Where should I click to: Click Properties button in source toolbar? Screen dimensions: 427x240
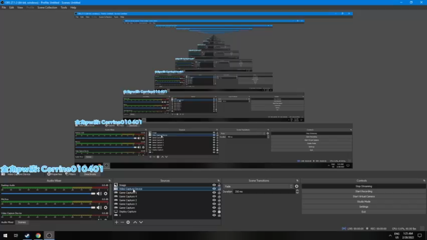(x=54, y=174)
